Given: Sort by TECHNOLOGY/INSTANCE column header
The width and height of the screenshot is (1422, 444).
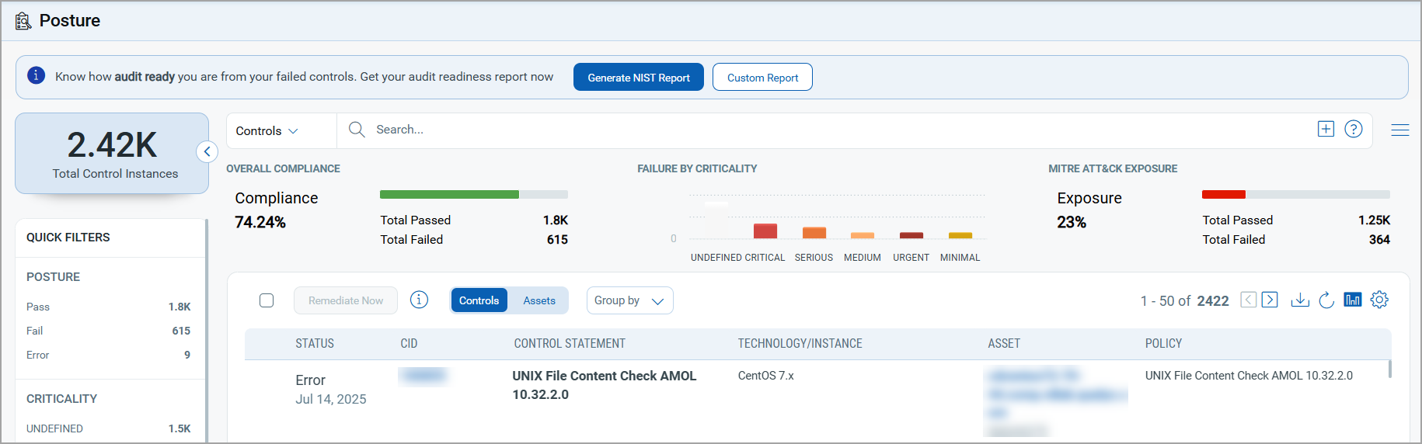Looking at the screenshot, I should point(800,343).
